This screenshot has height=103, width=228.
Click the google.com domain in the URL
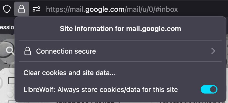(x=105, y=9)
